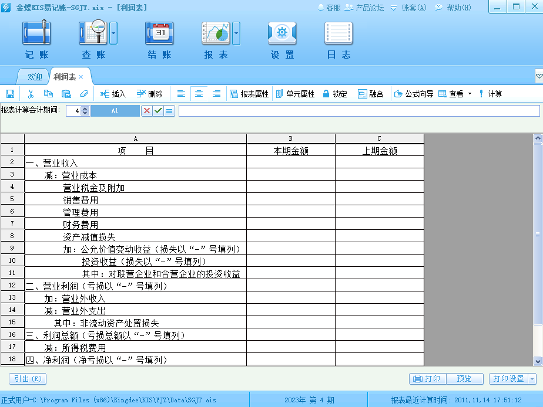Click the A1 cell reference box
Viewport: 543px width, 407px height.
(115, 111)
